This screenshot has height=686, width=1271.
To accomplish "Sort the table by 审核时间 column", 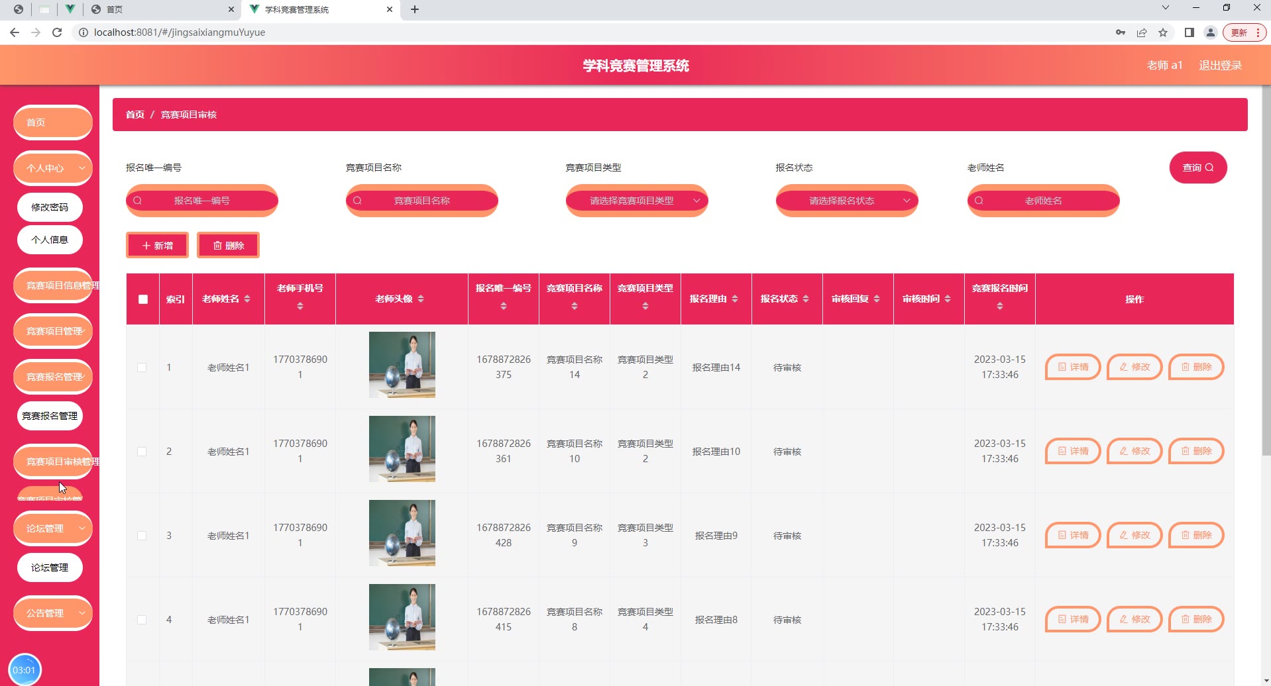I will point(948,299).
